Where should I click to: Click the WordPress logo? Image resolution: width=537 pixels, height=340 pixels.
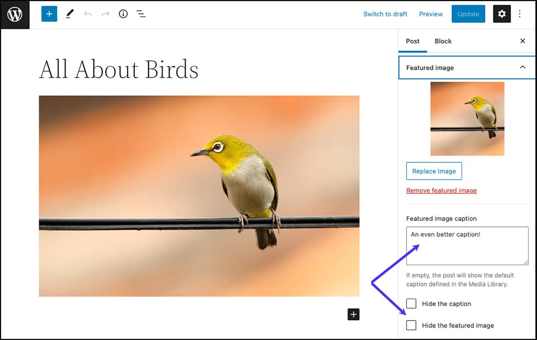(14, 14)
